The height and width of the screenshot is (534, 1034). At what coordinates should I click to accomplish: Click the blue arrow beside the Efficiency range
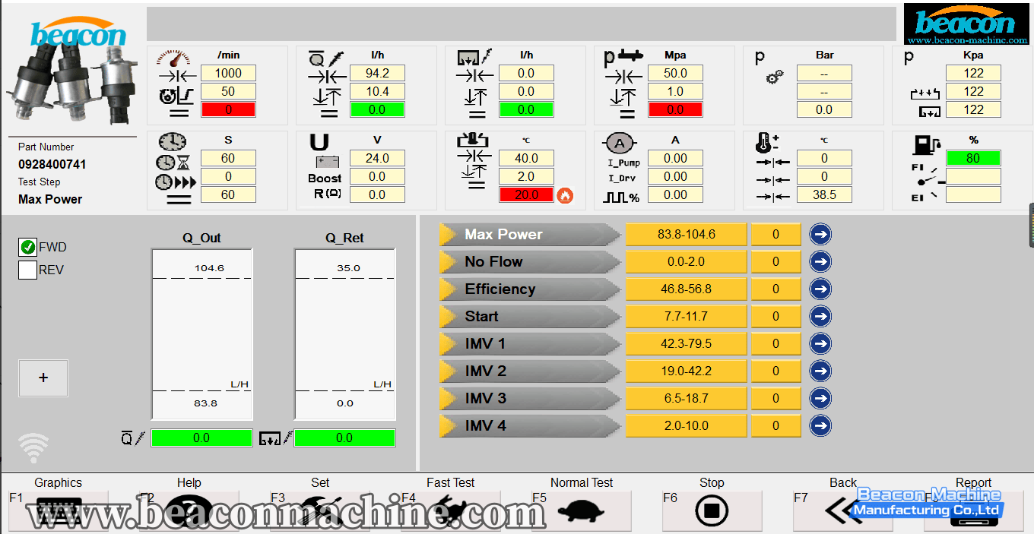(820, 289)
